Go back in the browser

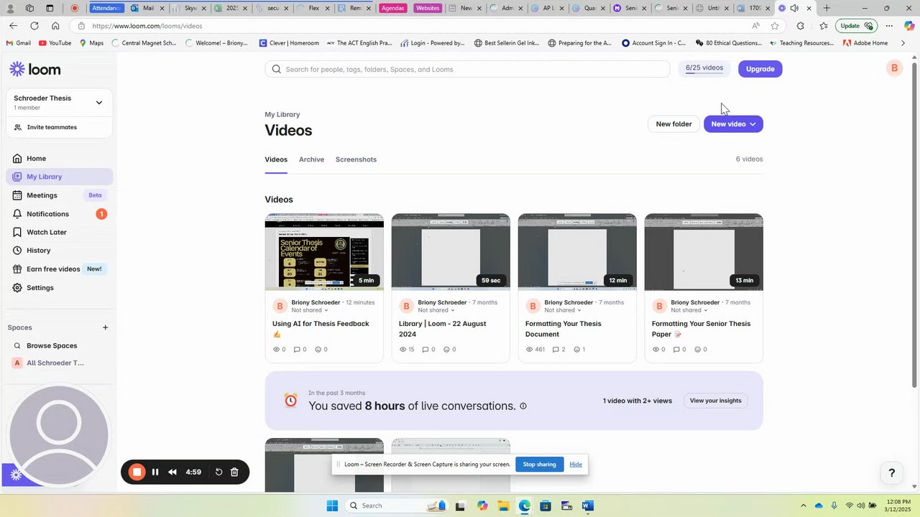tap(13, 26)
